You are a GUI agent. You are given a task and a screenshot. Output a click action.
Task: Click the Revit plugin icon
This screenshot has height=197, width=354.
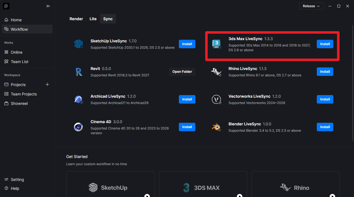click(x=79, y=72)
